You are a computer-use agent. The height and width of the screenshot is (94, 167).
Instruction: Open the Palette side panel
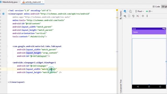(121, 15)
